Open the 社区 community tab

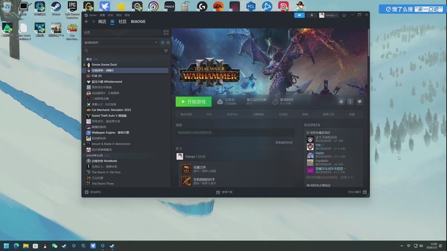122,22
